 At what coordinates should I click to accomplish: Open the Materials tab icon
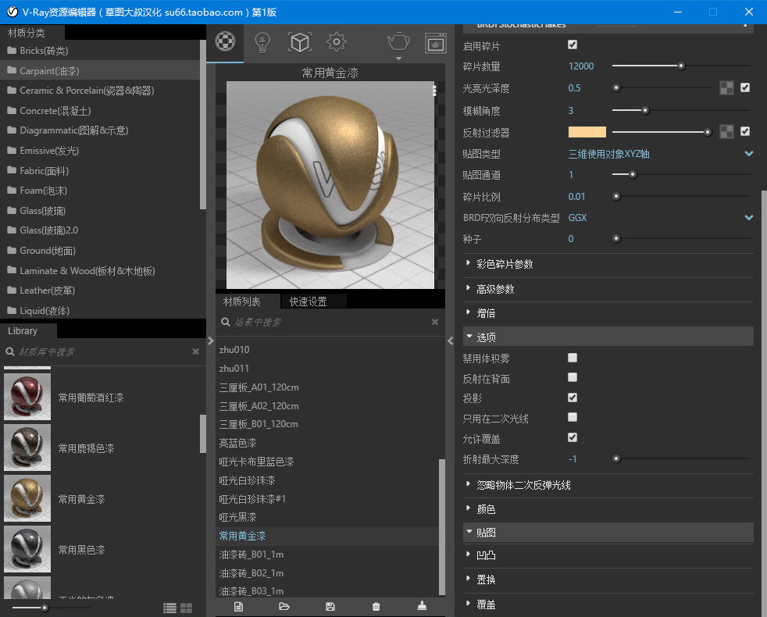point(226,41)
